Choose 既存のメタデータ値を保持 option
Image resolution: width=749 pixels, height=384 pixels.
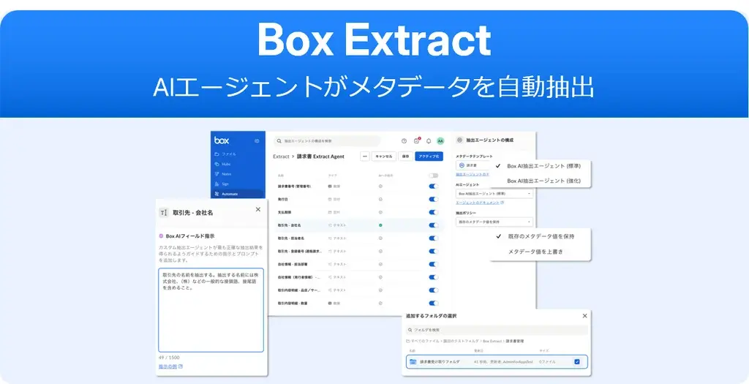coord(541,236)
